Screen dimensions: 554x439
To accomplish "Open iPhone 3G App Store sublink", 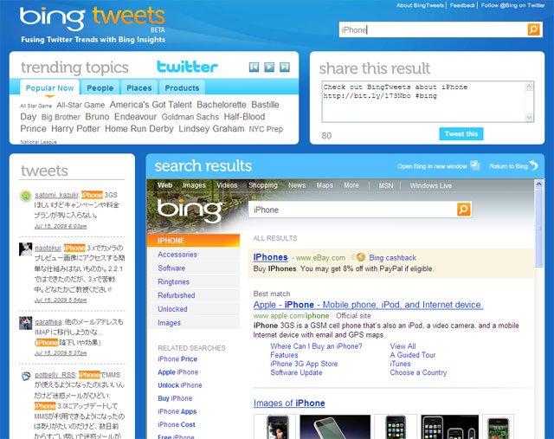I will click(304, 364).
